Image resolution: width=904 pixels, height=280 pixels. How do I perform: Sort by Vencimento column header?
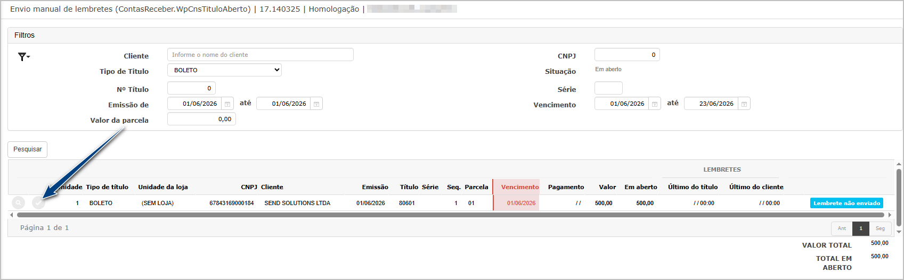tap(520, 187)
